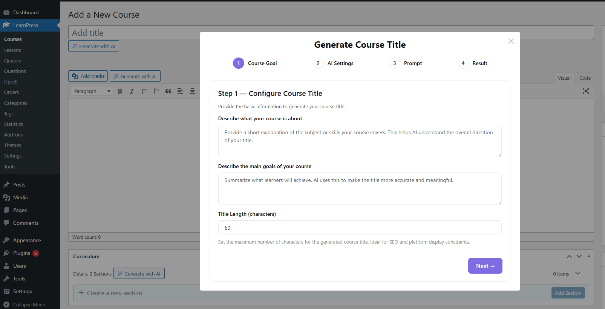This screenshot has height=309, width=605.
Task: Expand the 0 Items chevron in Curriculum
Action: 578,273
